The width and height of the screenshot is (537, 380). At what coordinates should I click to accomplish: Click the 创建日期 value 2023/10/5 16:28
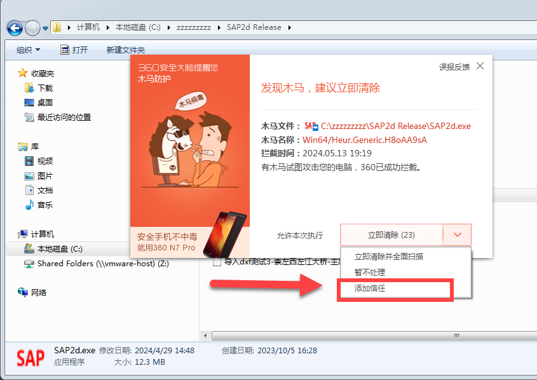click(287, 351)
